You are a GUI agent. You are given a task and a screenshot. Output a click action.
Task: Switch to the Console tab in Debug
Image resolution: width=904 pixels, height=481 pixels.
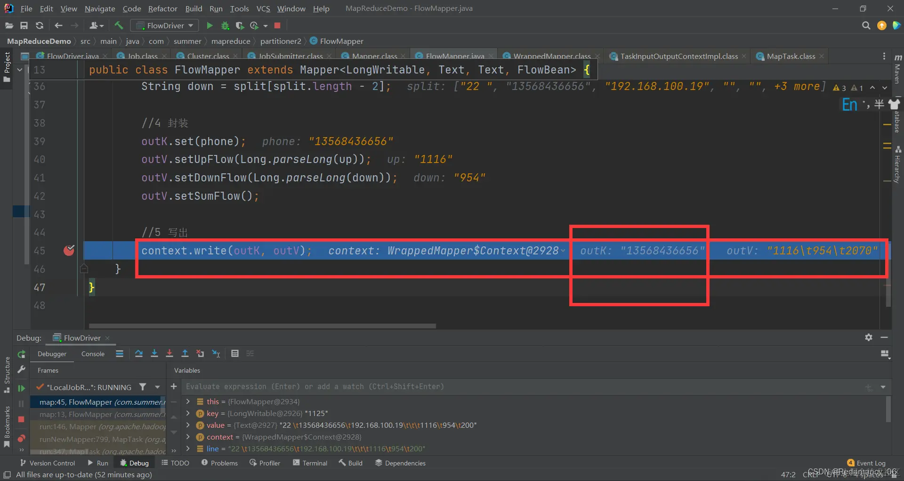[93, 354]
